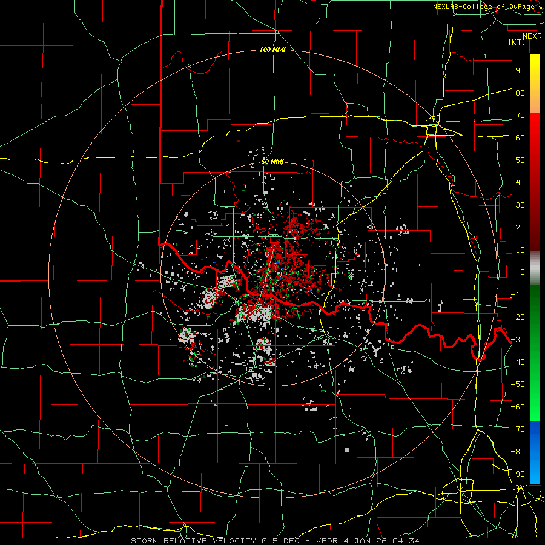Click the -50 value on the velocity scale
Image resolution: width=545 pixels, height=545 pixels.
tap(518, 385)
